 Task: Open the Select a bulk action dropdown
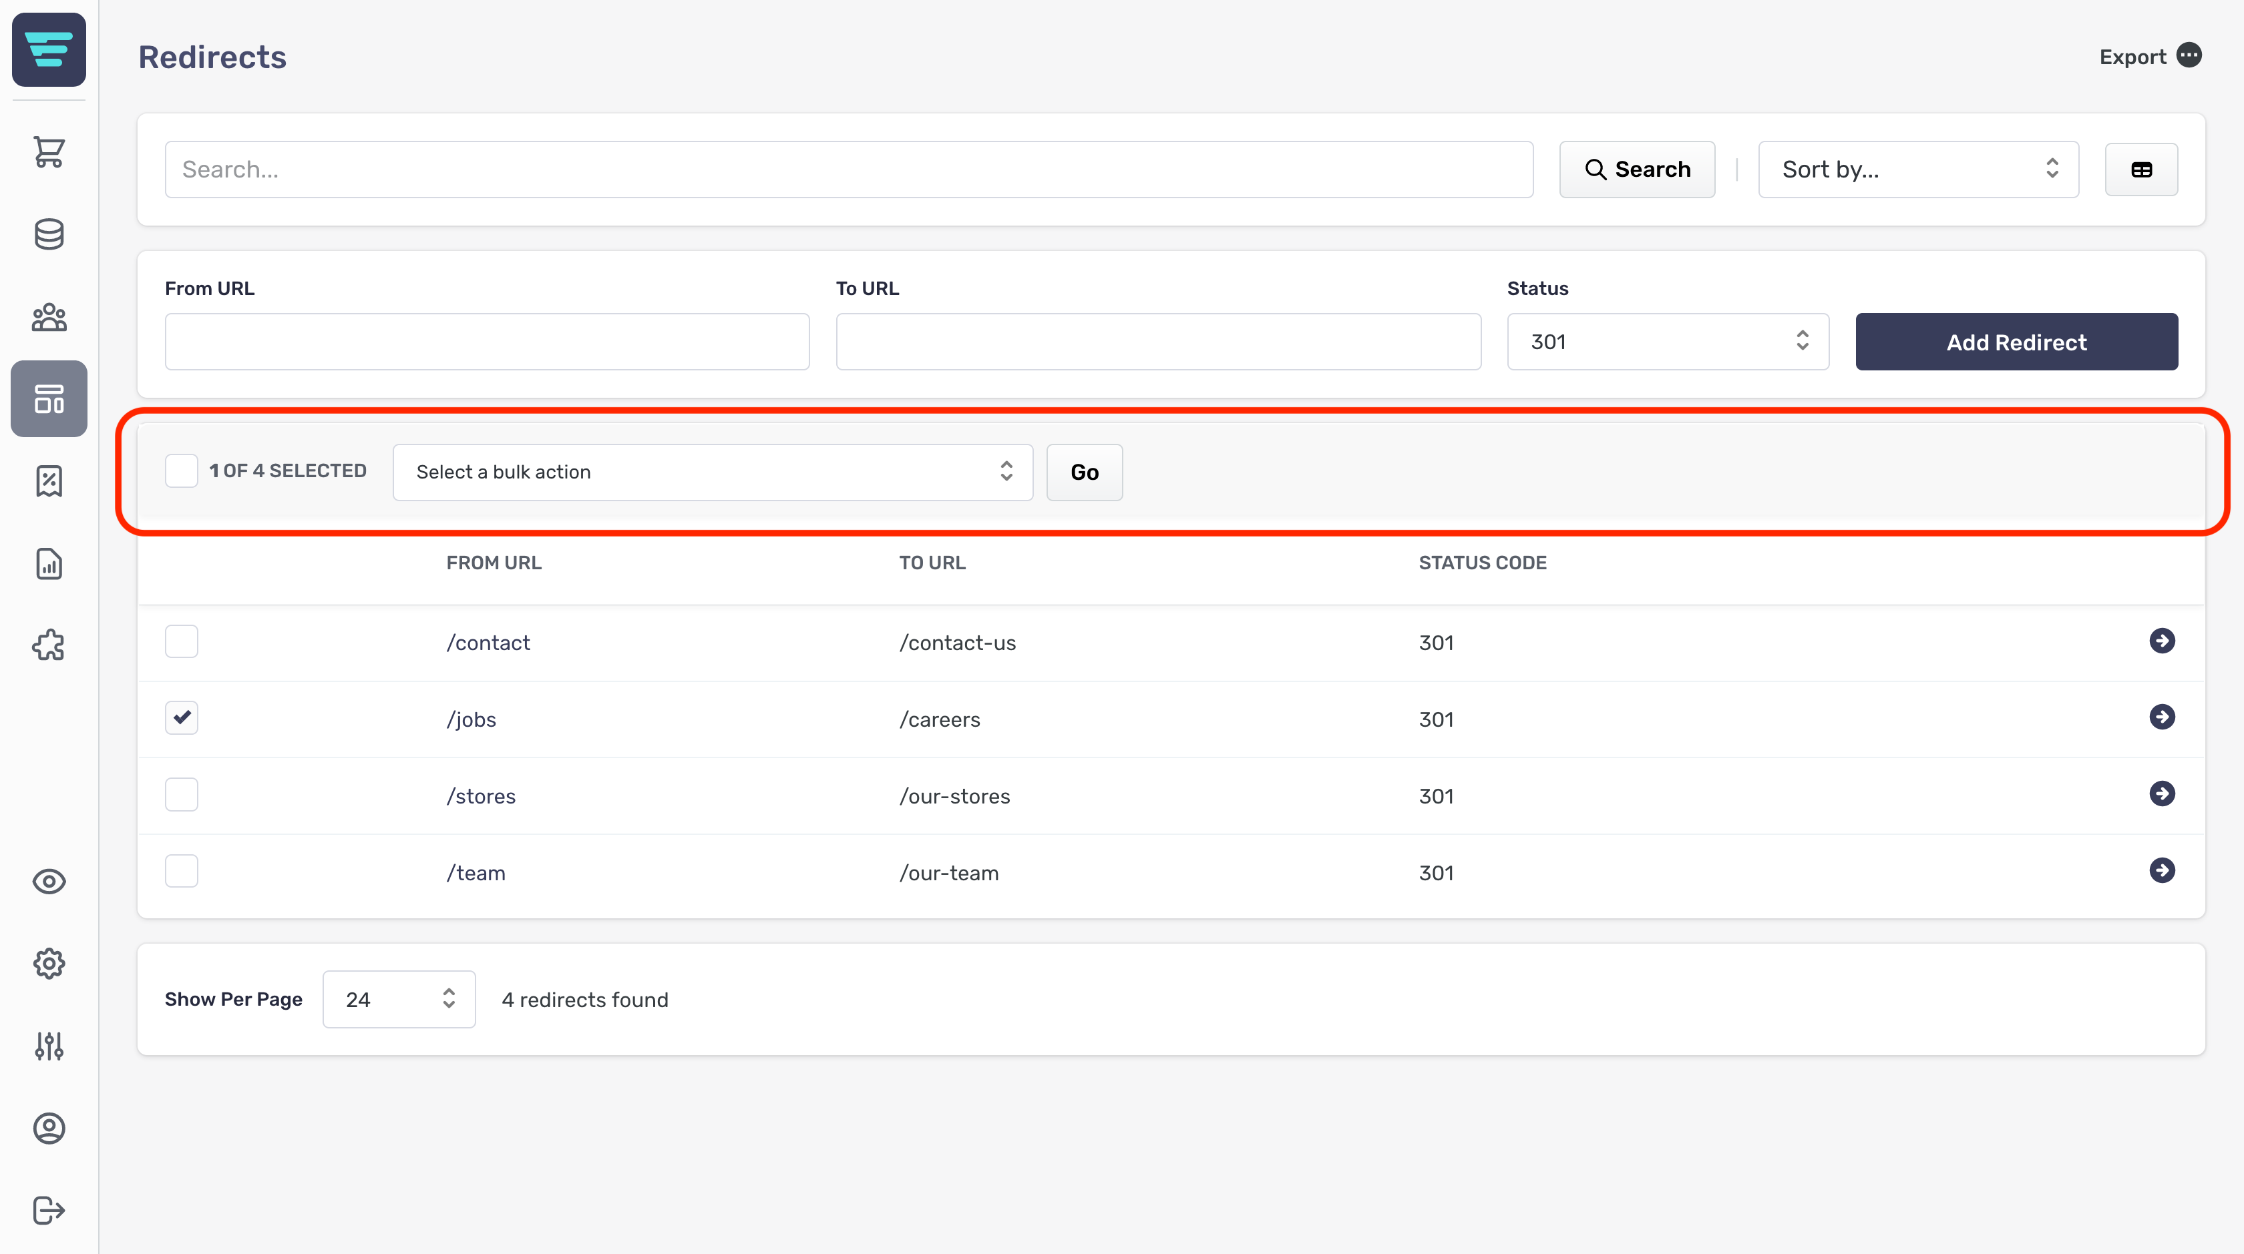[x=713, y=472]
